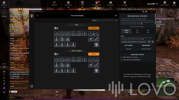Click the GLOBAL chat channel tag
Viewport: 179px width, 100px height.
(x=14, y=92)
